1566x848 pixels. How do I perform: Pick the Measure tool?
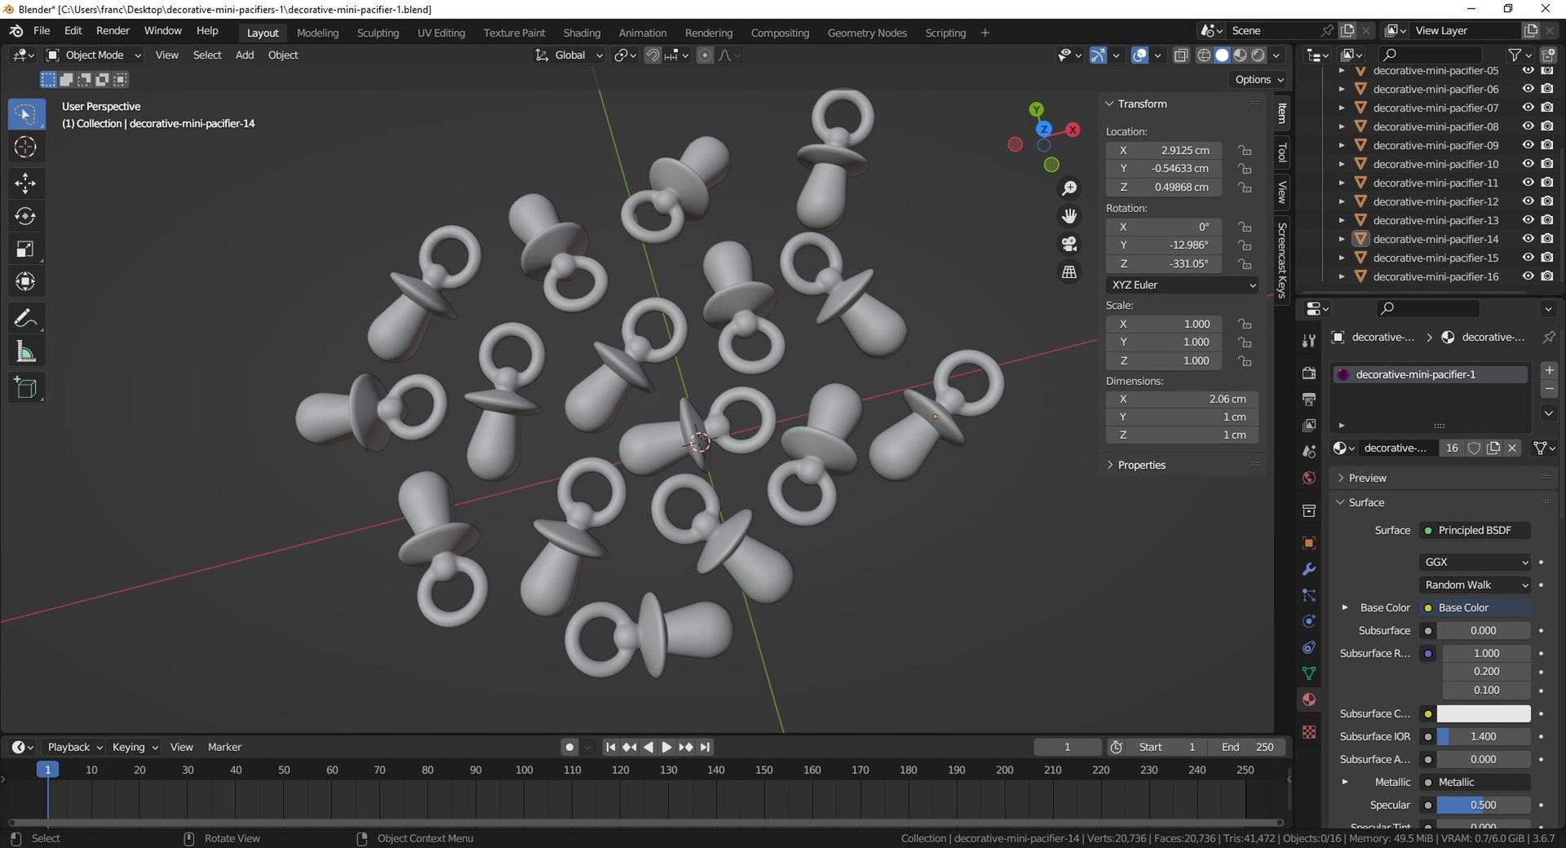pos(25,351)
